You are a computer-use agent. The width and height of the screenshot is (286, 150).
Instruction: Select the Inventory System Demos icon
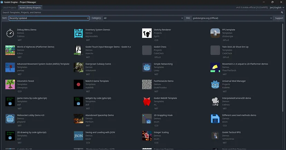pyautogui.click(x=78, y=33)
